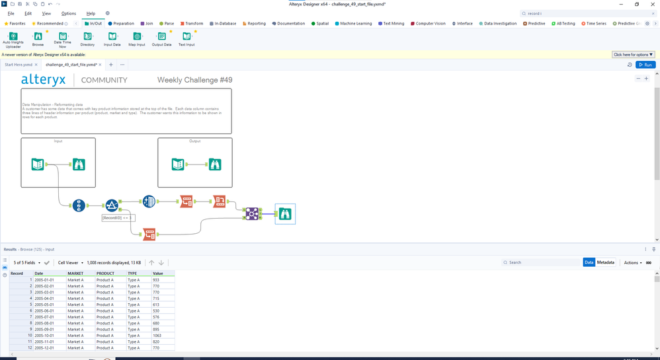Click the Save icon in title bar
Viewport: 660px width, 360px height.
(x=20, y=4)
